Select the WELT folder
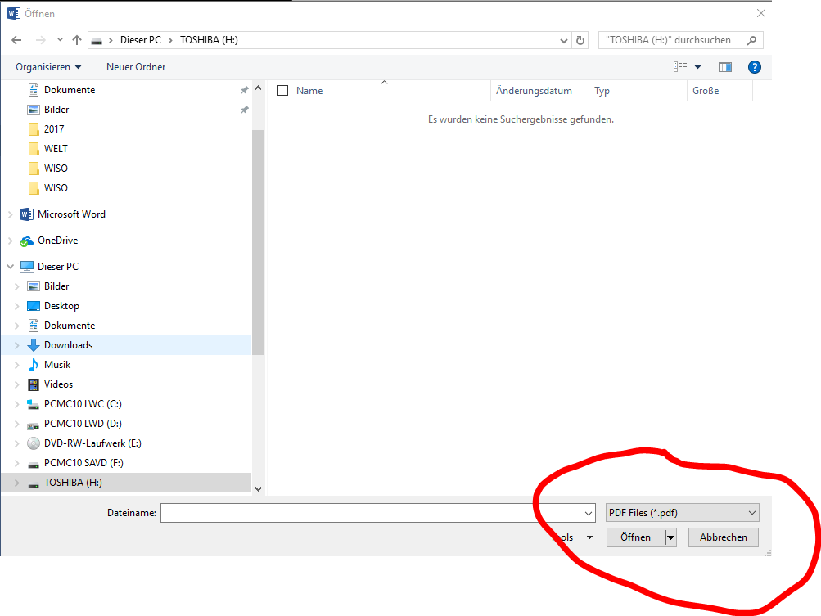This screenshot has height=616, width=821. 56,149
